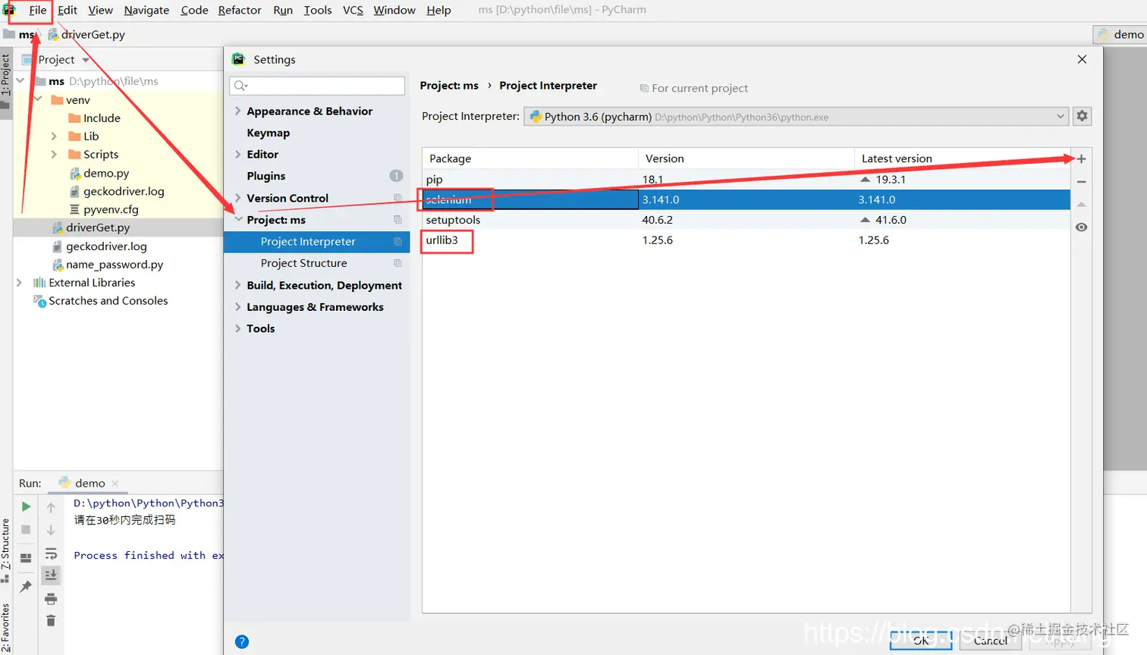This screenshot has height=655, width=1147.
Task: Expand Tools settings section
Action: [238, 328]
